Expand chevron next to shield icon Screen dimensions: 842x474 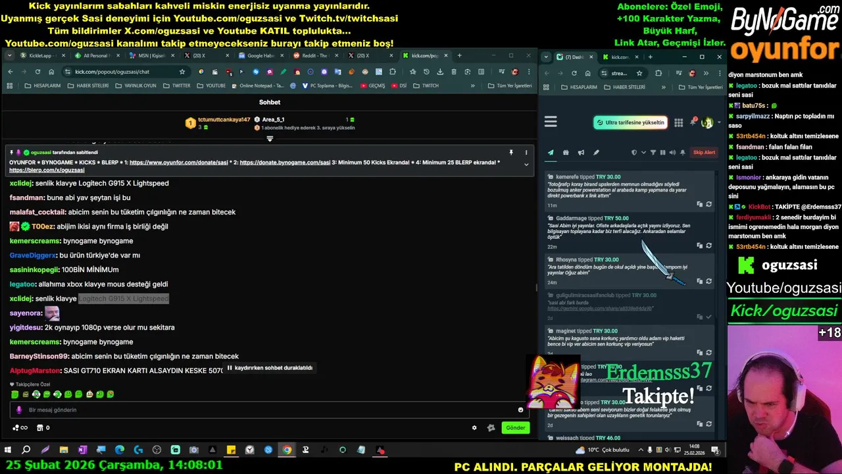coord(643,153)
